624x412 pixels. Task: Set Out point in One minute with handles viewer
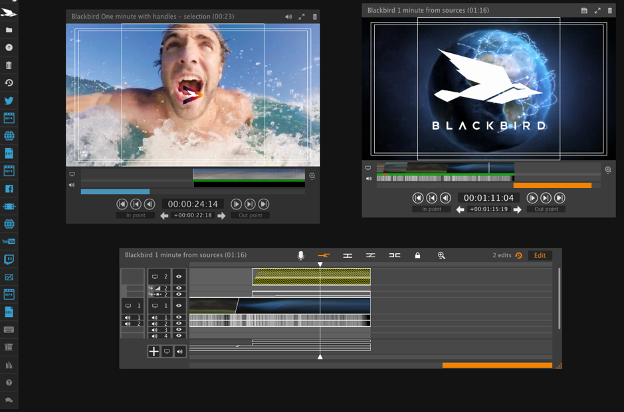(251, 215)
